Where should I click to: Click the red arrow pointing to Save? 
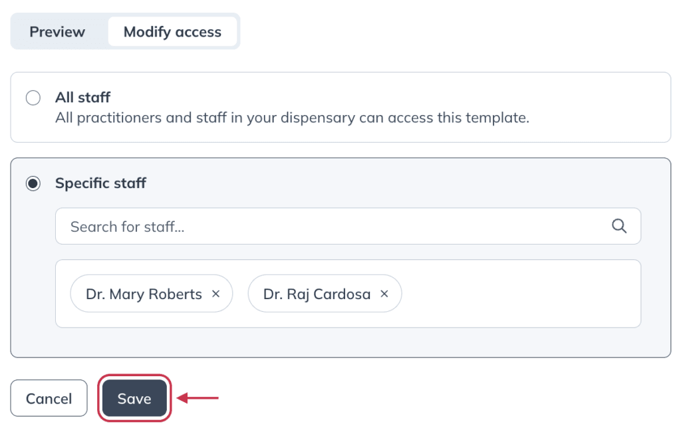tap(198, 398)
